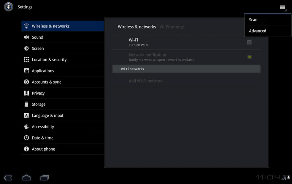Open the overflow menu icon at top right
This screenshot has height=184, width=292.
(282, 7)
